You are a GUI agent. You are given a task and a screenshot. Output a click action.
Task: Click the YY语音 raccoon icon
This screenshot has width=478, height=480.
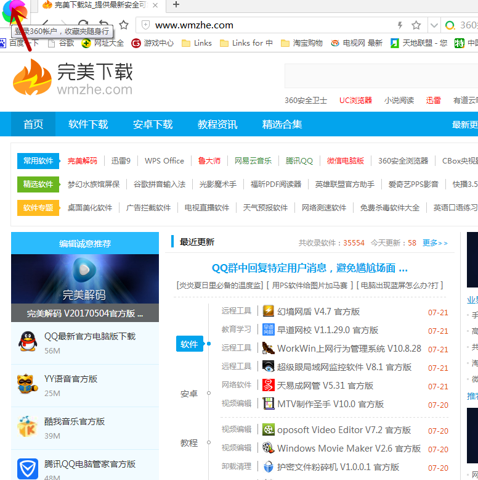[x=28, y=384]
